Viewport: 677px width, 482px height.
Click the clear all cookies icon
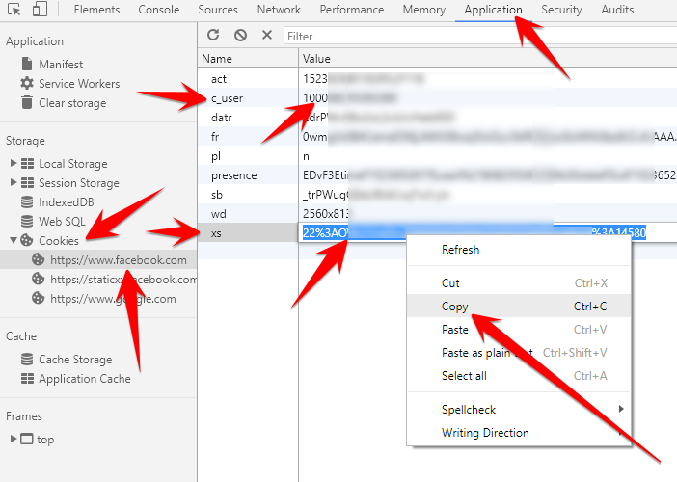point(240,35)
